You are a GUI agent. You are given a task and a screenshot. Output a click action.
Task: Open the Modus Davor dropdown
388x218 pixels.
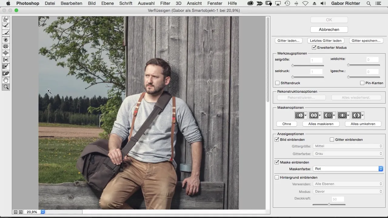pos(348,191)
